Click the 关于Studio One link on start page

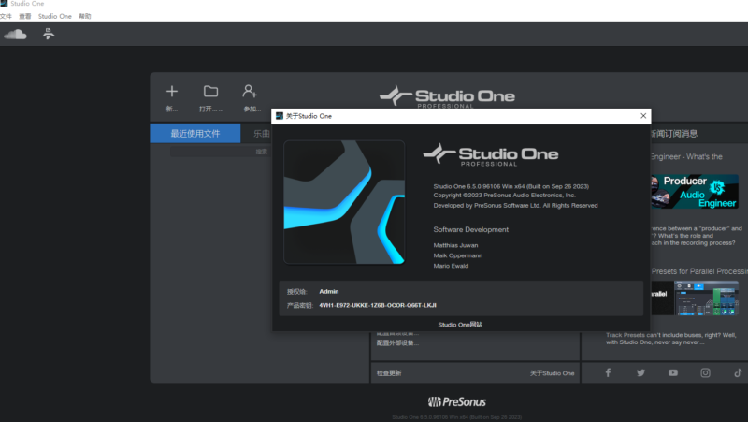pos(552,373)
